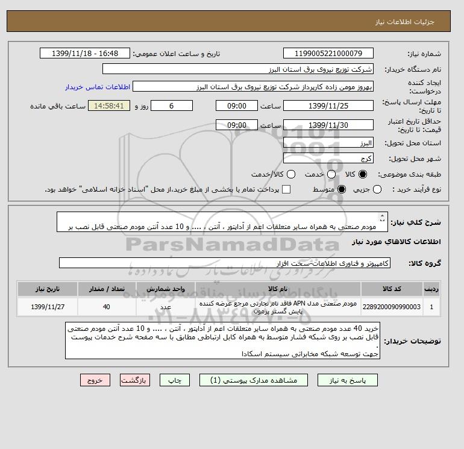Click the quantity cell 40
This screenshot has height=449, width=464.
[x=107, y=307]
